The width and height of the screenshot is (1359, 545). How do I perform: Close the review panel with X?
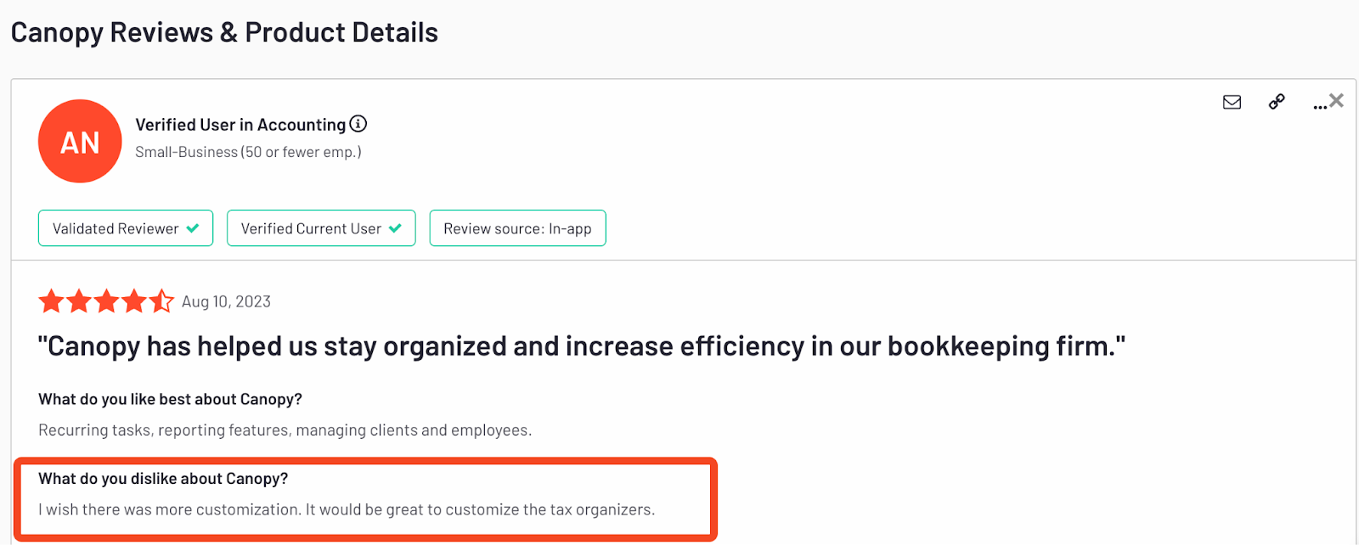coord(1336,100)
